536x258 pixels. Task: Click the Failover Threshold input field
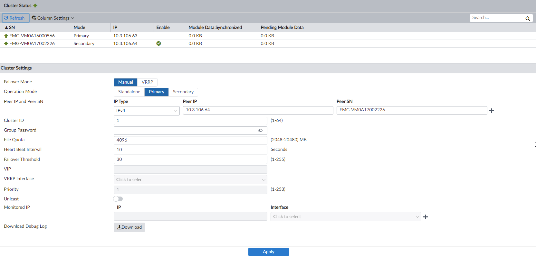pyautogui.click(x=190, y=160)
